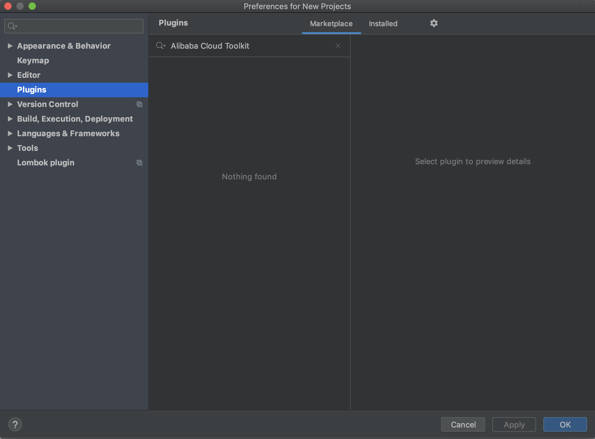Click the Help question mark icon
Image resolution: width=595 pixels, height=439 pixels.
coord(15,424)
